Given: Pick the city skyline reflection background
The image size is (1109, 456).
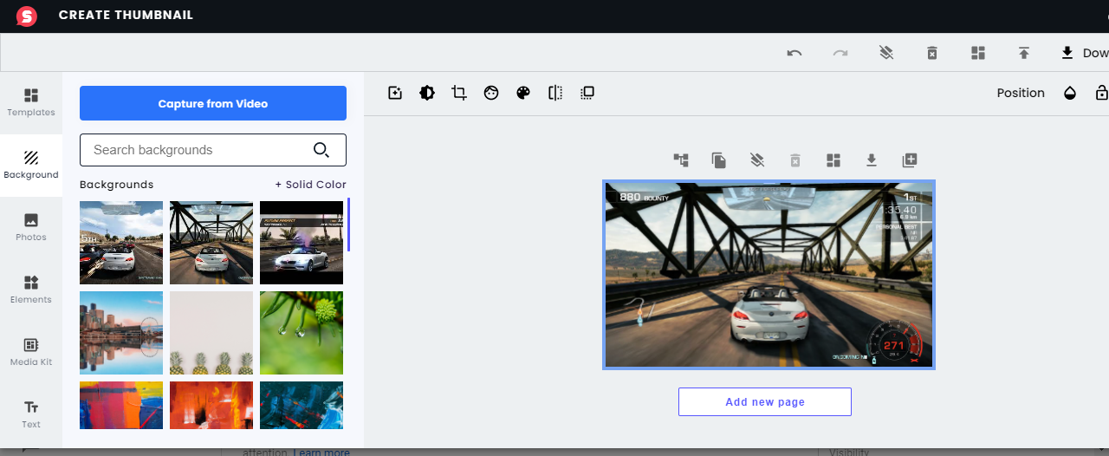Looking at the screenshot, I should 121,333.
